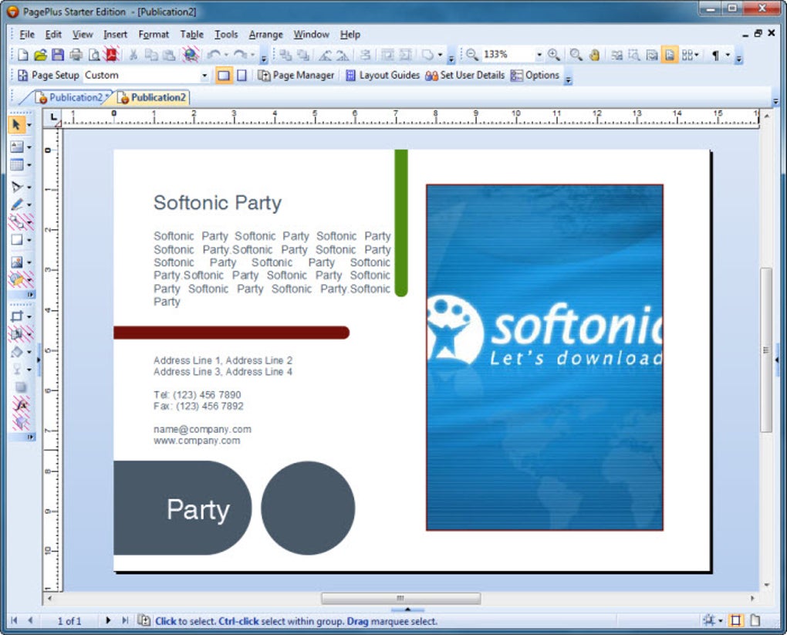This screenshot has height=635, width=787.
Task: Toggle landscape page orientation
Action: [x=224, y=76]
